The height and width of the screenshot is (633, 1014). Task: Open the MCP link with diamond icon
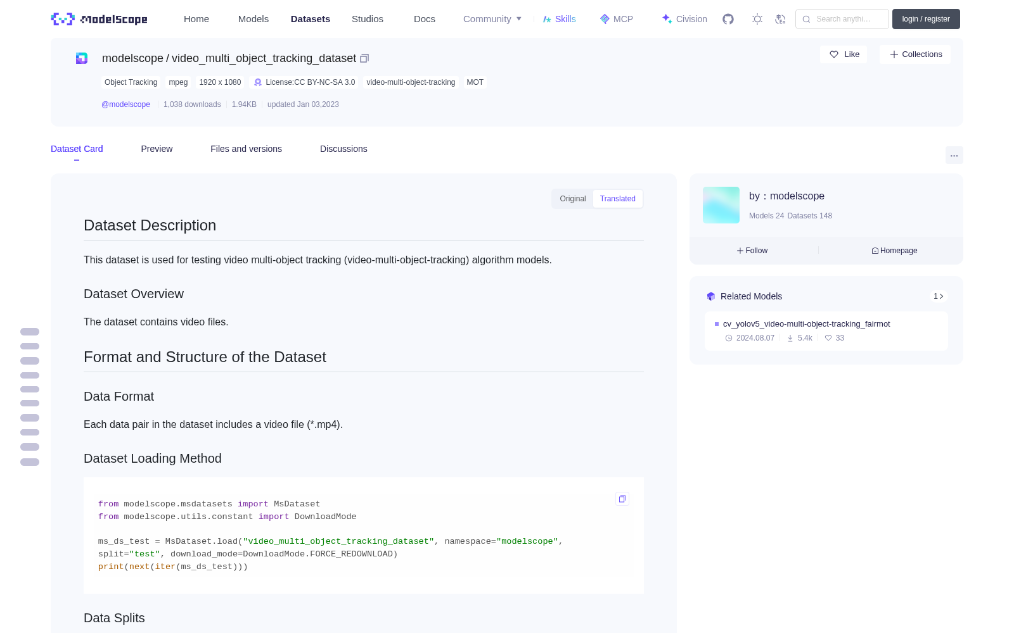click(x=617, y=19)
